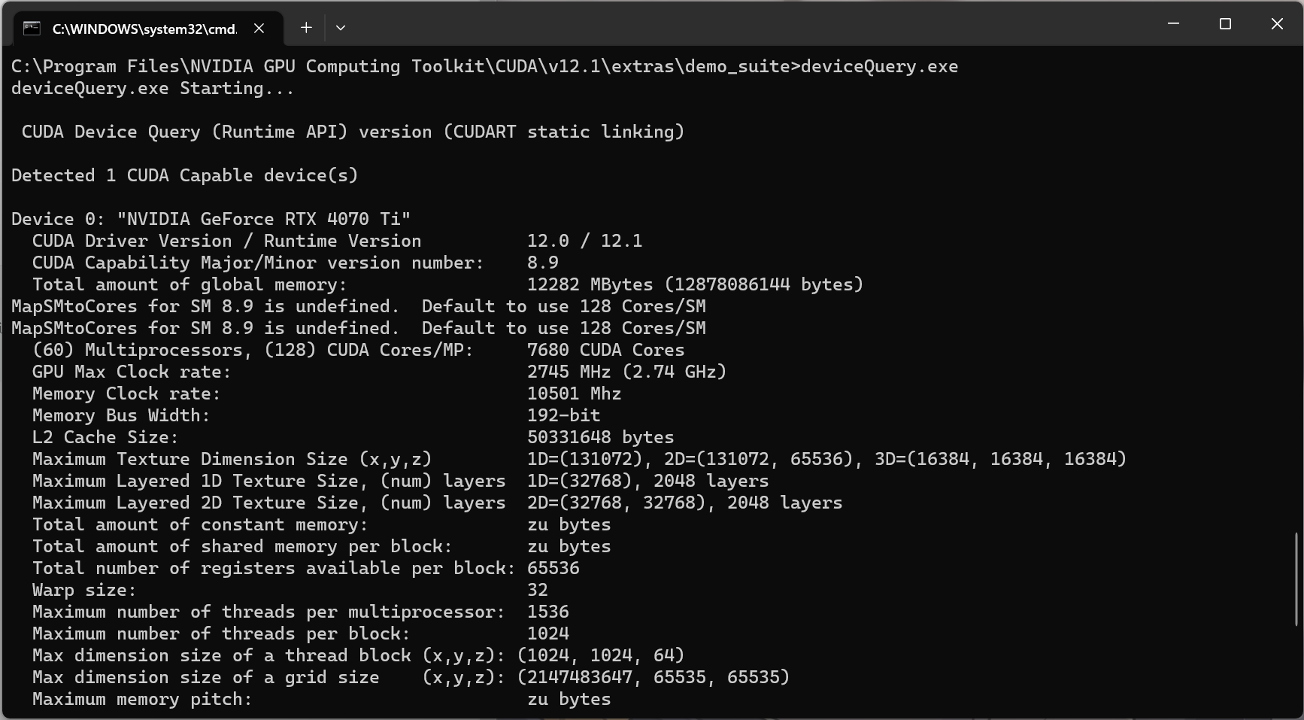Minimize the terminal window
The height and width of the screenshot is (720, 1304).
click(1173, 24)
